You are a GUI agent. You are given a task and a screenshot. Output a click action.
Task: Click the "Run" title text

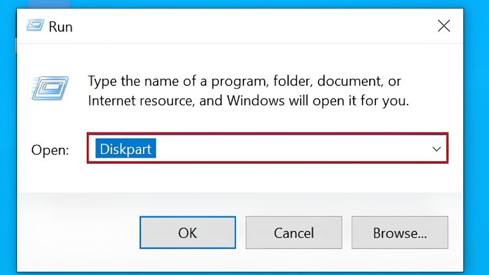(x=61, y=27)
